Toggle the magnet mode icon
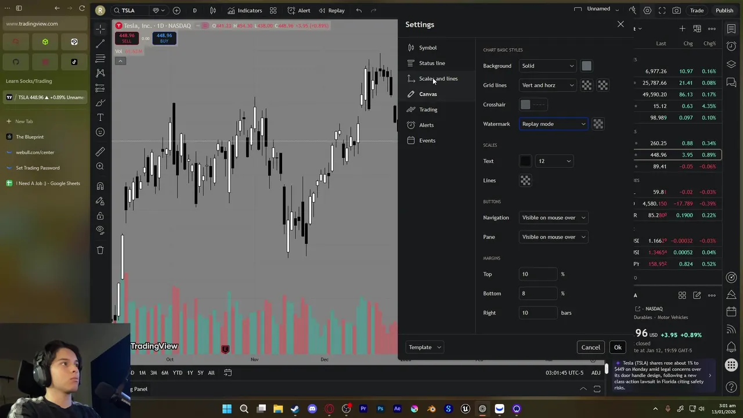 (x=100, y=186)
